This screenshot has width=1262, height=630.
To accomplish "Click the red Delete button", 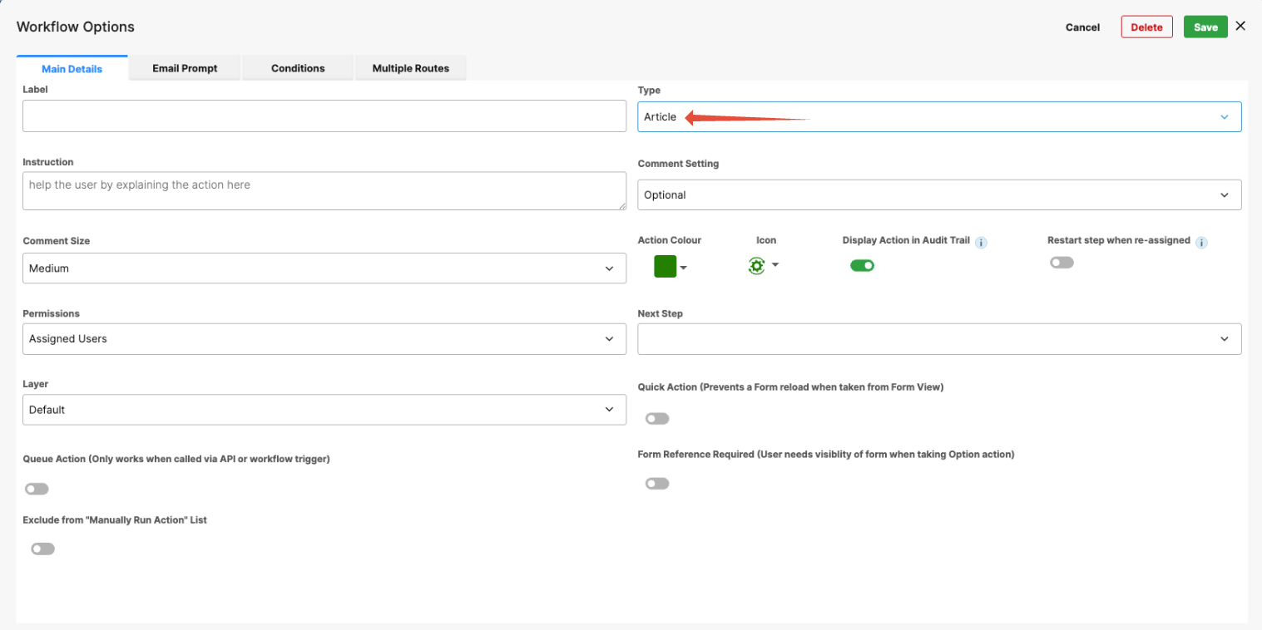I will [1146, 27].
